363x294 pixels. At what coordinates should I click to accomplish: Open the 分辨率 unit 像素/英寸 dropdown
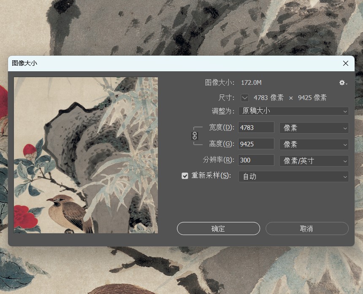tap(314, 161)
